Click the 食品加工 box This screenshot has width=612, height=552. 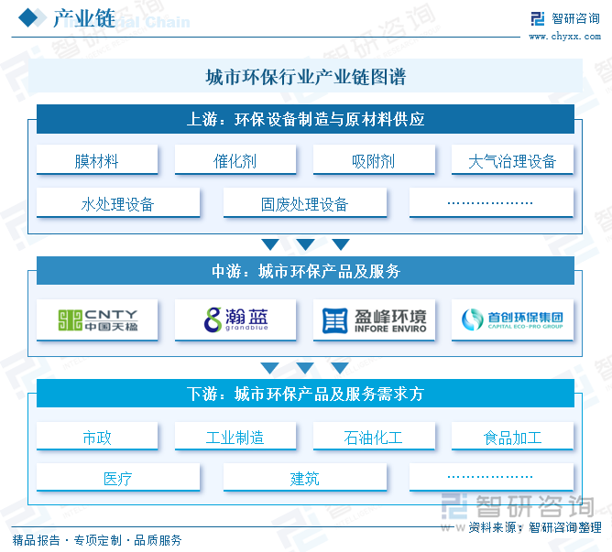512,436
